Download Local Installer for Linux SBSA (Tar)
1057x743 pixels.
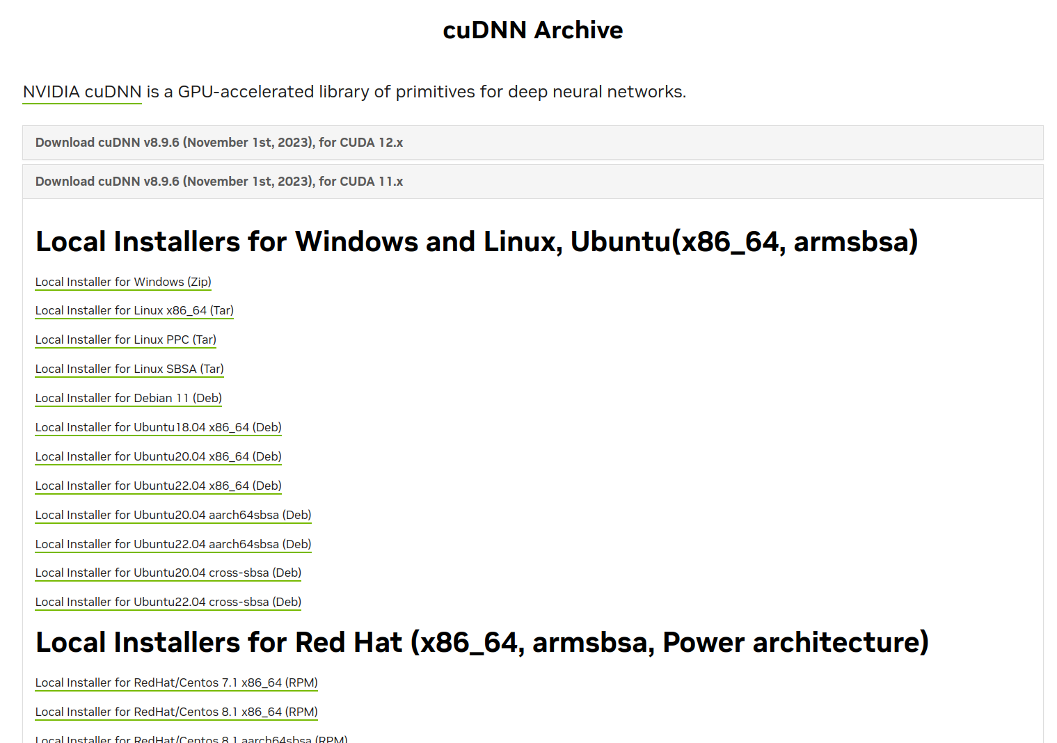(x=129, y=369)
